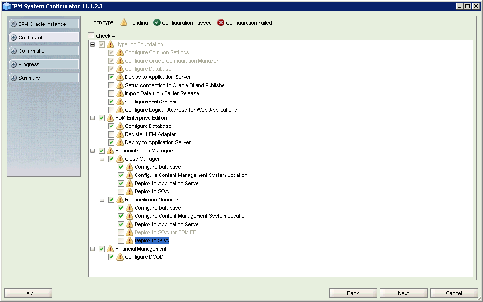The height and width of the screenshot is (302, 483).
Task: Tick the Check All checkbox
Action: pos(91,36)
